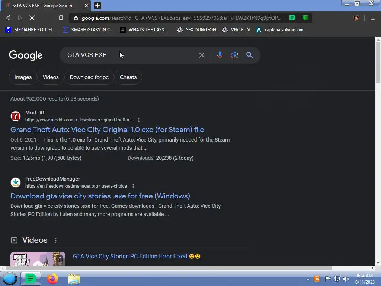Viewport: 381px width, 286px height.
Task: Select the Download for pc chip
Action: point(89,77)
